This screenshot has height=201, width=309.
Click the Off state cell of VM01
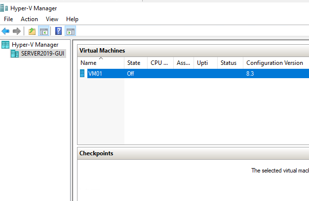(x=130, y=74)
